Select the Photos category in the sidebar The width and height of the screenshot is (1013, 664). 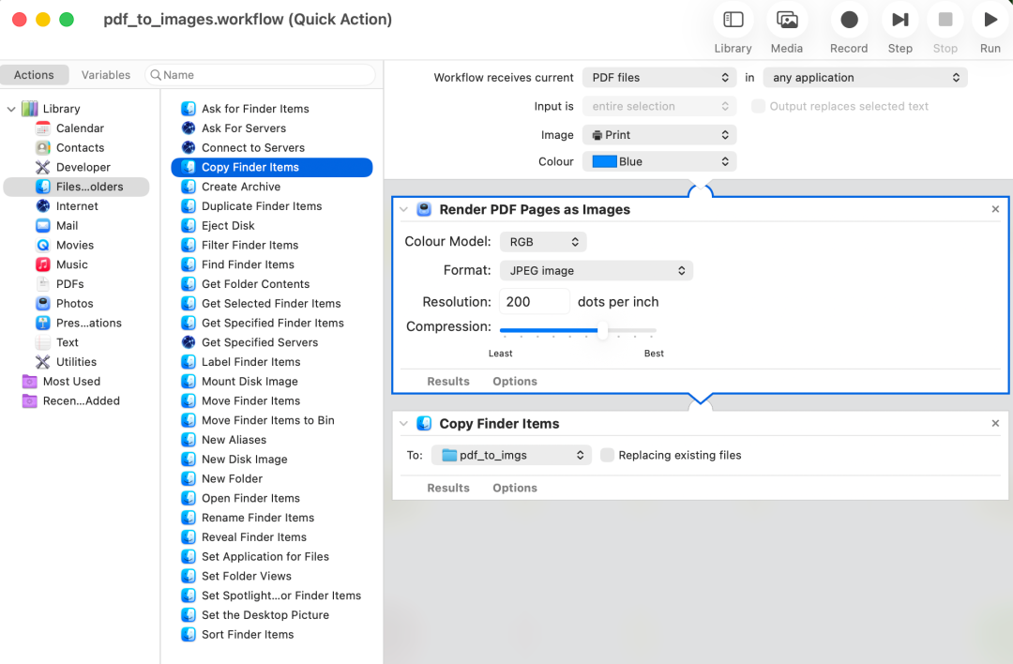[x=72, y=303]
